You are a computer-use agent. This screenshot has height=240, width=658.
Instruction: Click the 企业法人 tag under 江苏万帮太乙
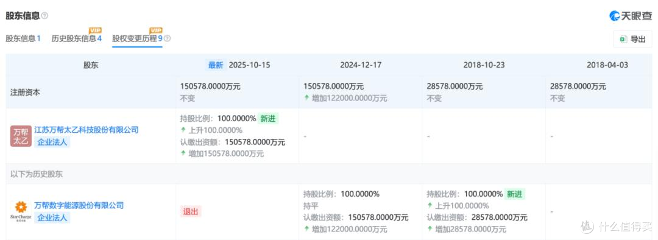point(52,142)
